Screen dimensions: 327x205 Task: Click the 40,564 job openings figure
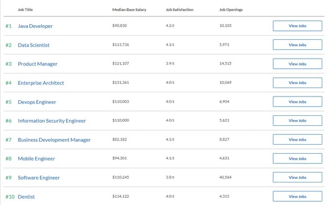click(x=225, y=177)
